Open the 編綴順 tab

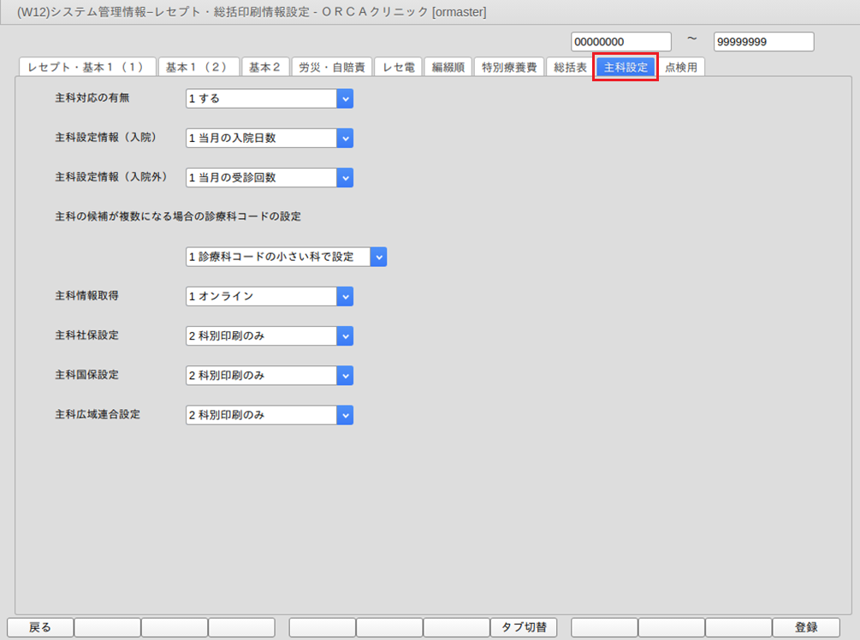click(x=448, y=68)
